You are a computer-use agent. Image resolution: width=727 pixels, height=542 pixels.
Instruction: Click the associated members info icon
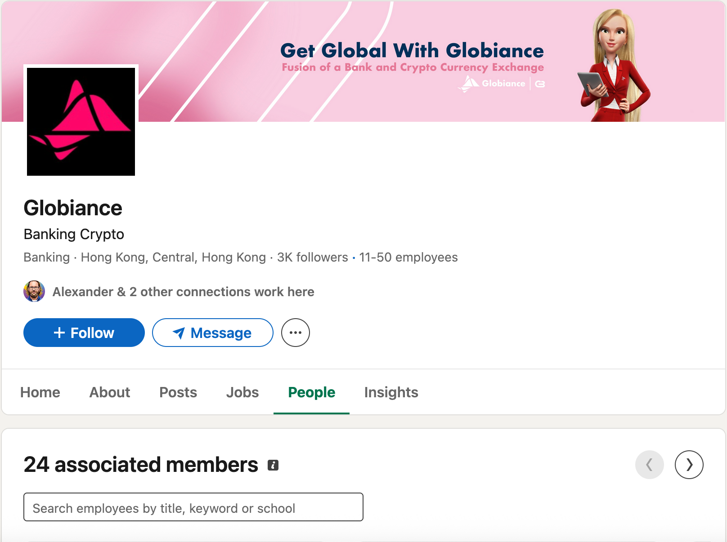tap(273, 465)
